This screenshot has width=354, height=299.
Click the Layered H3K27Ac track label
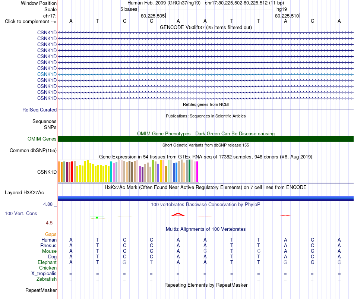point(24,193)
